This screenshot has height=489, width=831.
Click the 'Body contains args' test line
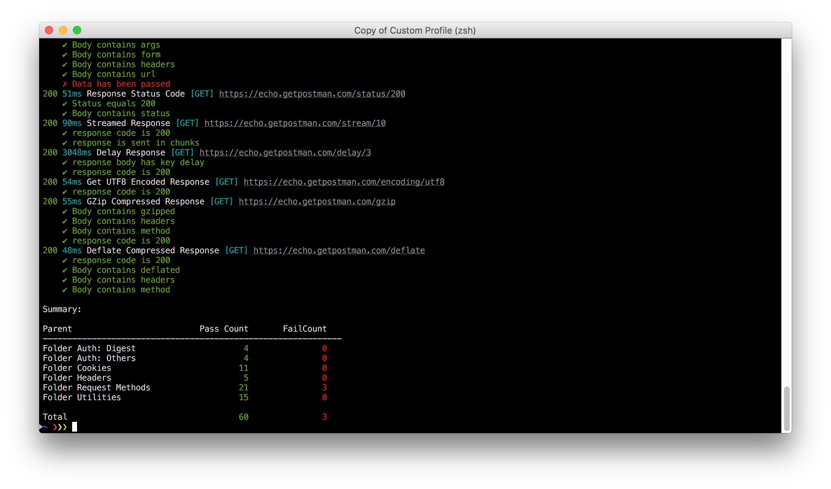click(111, 45)
